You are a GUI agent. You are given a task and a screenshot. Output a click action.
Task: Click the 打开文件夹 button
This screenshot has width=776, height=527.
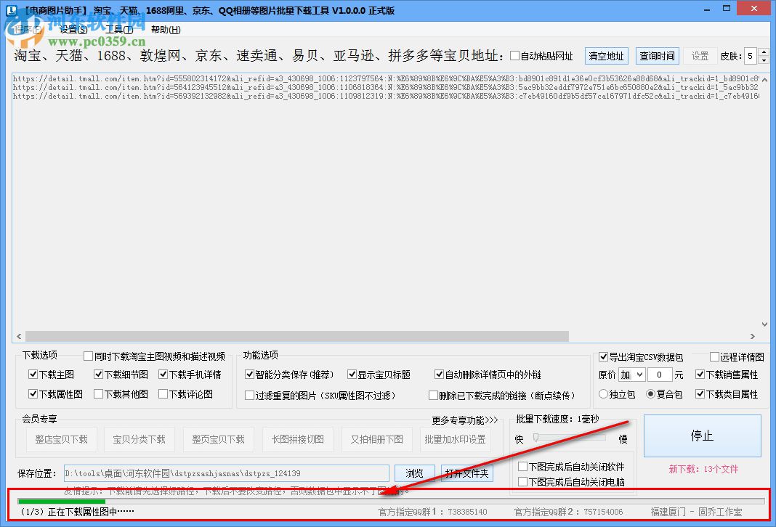point(466,473)
